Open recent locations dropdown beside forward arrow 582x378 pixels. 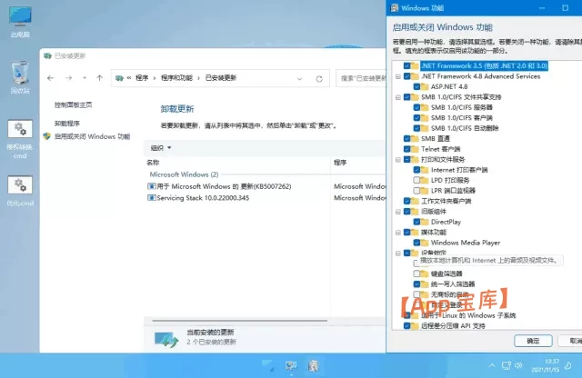click(85, 78)
